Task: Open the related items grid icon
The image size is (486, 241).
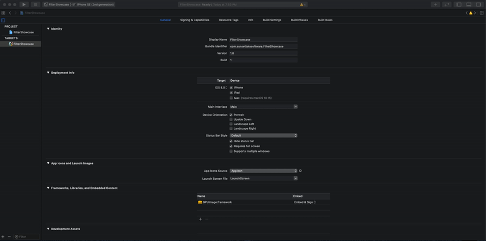Action: [3, 13]
